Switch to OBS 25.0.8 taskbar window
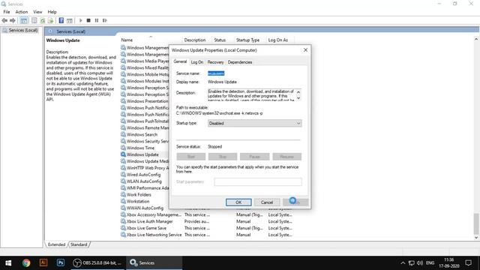Screen dimensions: 480x270 98,263
